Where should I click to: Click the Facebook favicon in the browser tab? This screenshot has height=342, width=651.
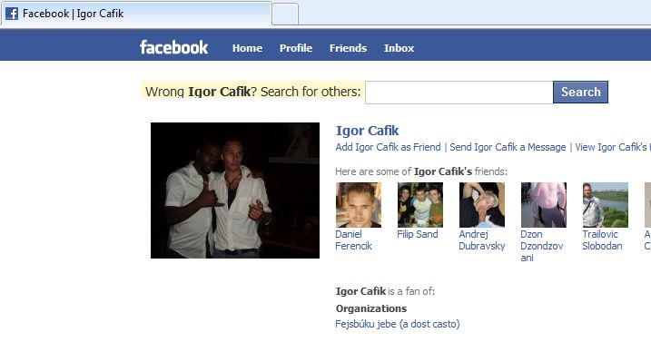pos(12,14)
